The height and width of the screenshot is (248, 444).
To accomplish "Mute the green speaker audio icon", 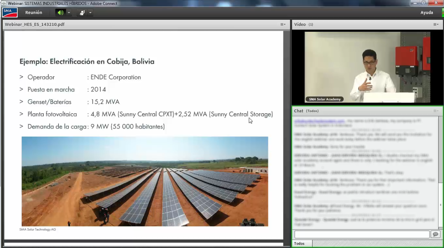I will point(61,13).
